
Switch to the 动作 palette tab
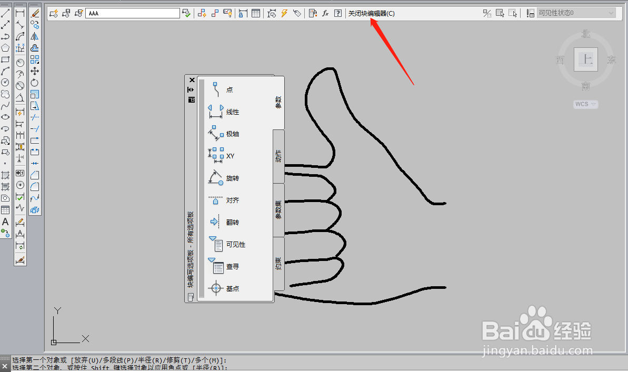[278, 156]
